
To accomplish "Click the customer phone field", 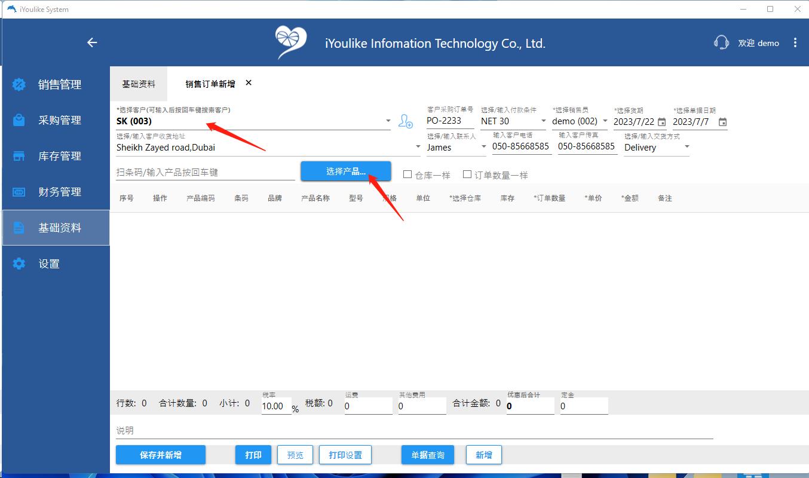I will coord(522,146).
